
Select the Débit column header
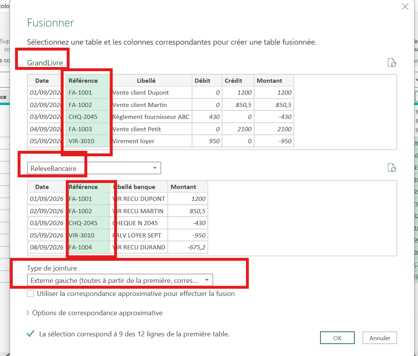coord(207,80)
